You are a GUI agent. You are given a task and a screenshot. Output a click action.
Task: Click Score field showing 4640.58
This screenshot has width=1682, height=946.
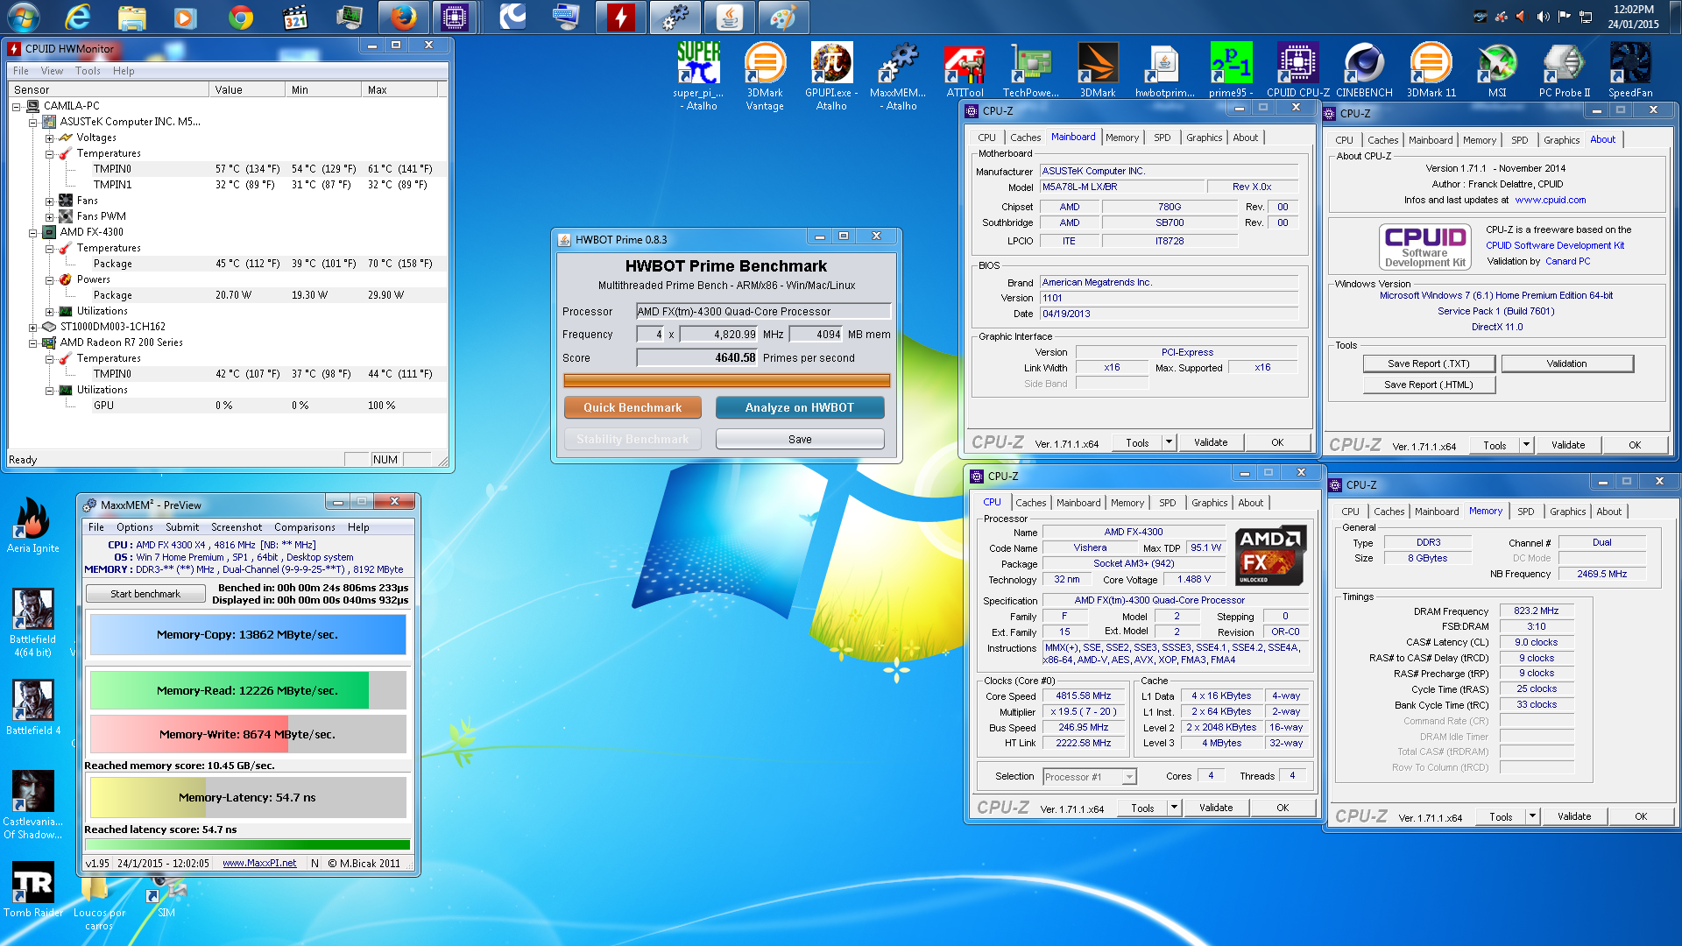(x=697, y=357)
